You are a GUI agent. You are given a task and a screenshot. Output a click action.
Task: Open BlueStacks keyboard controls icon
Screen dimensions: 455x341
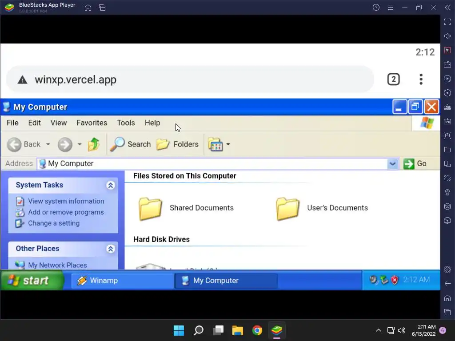tap(447, 64)
